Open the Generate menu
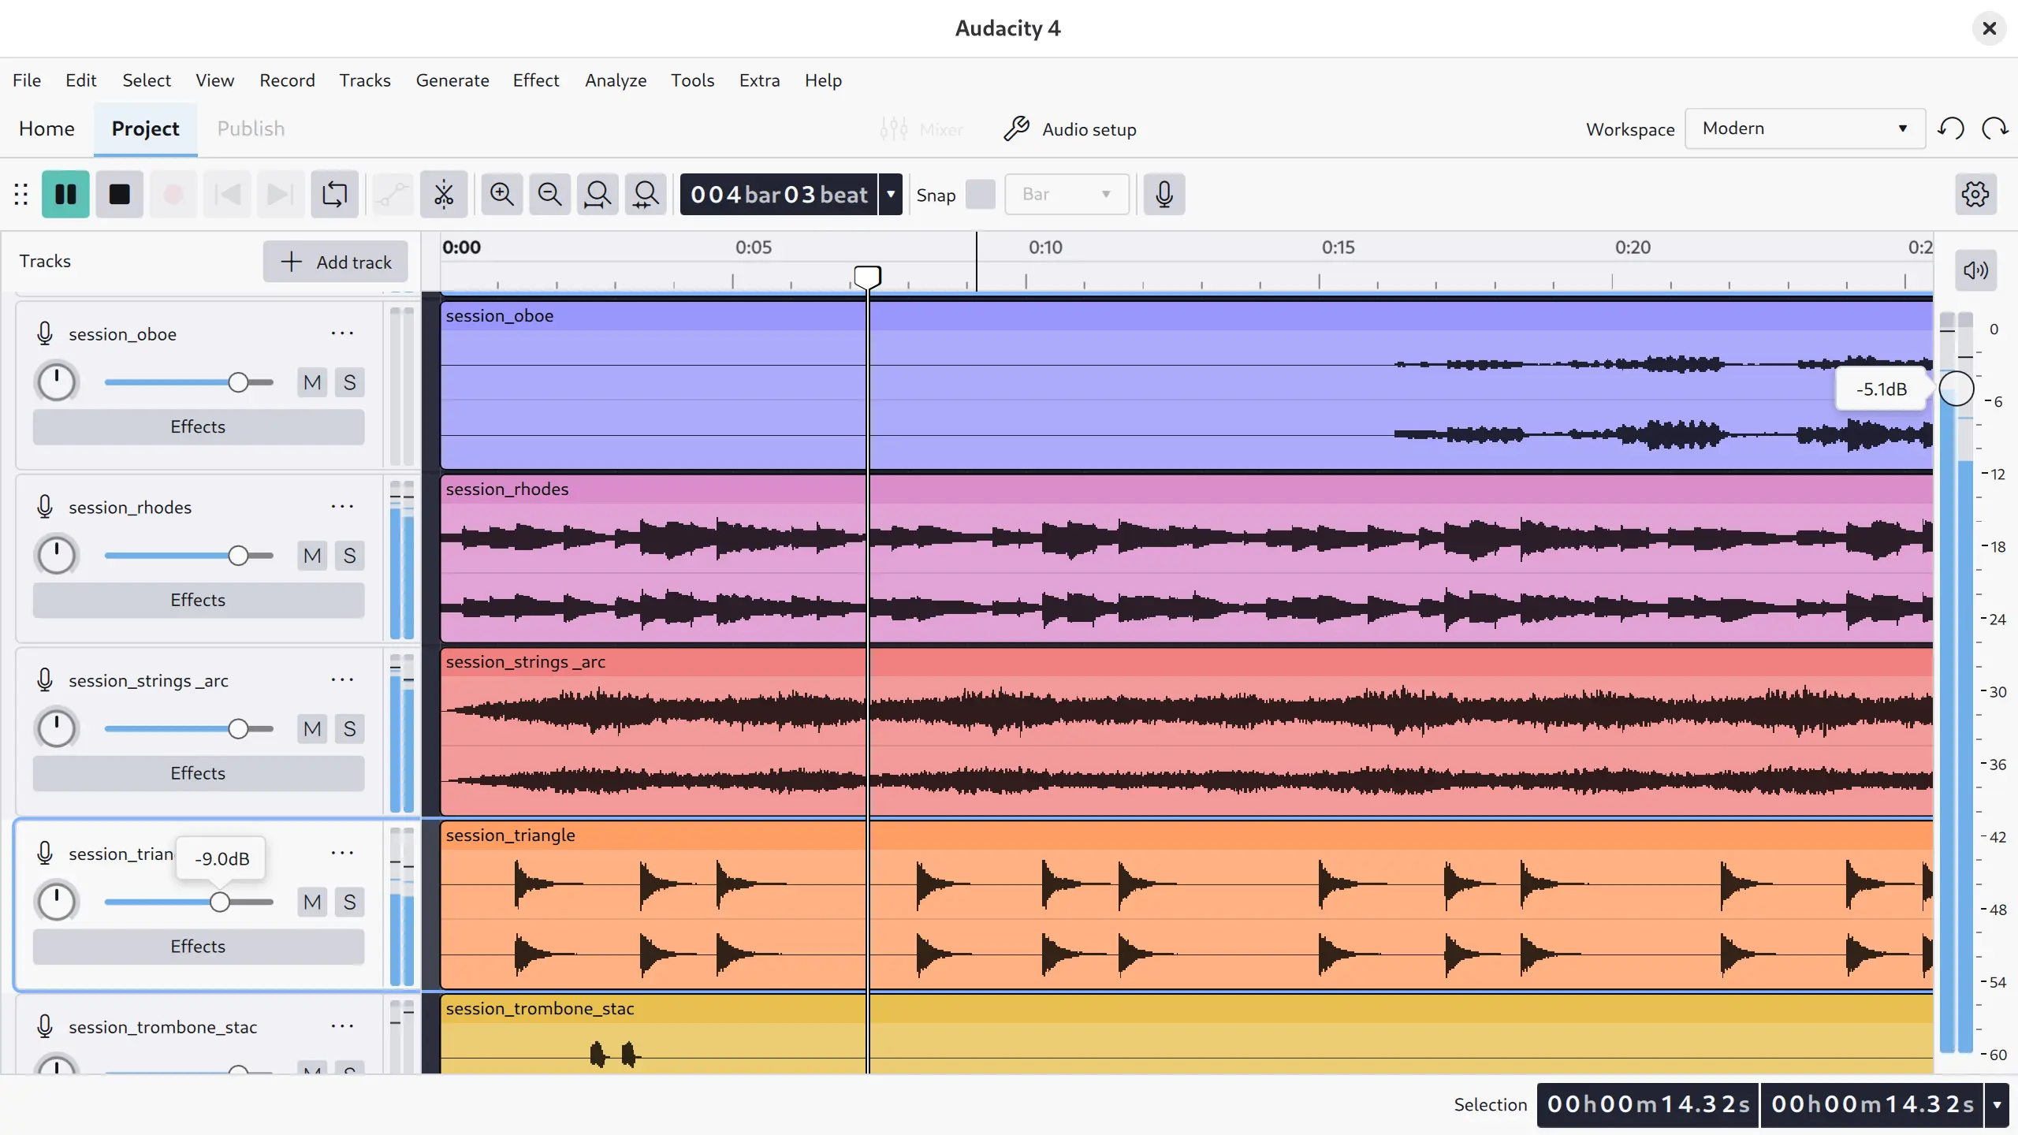The image size is (2018, 1135). (x=452, y=80)
